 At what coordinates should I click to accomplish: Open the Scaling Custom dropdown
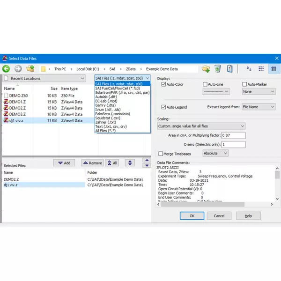click(201, 126)
